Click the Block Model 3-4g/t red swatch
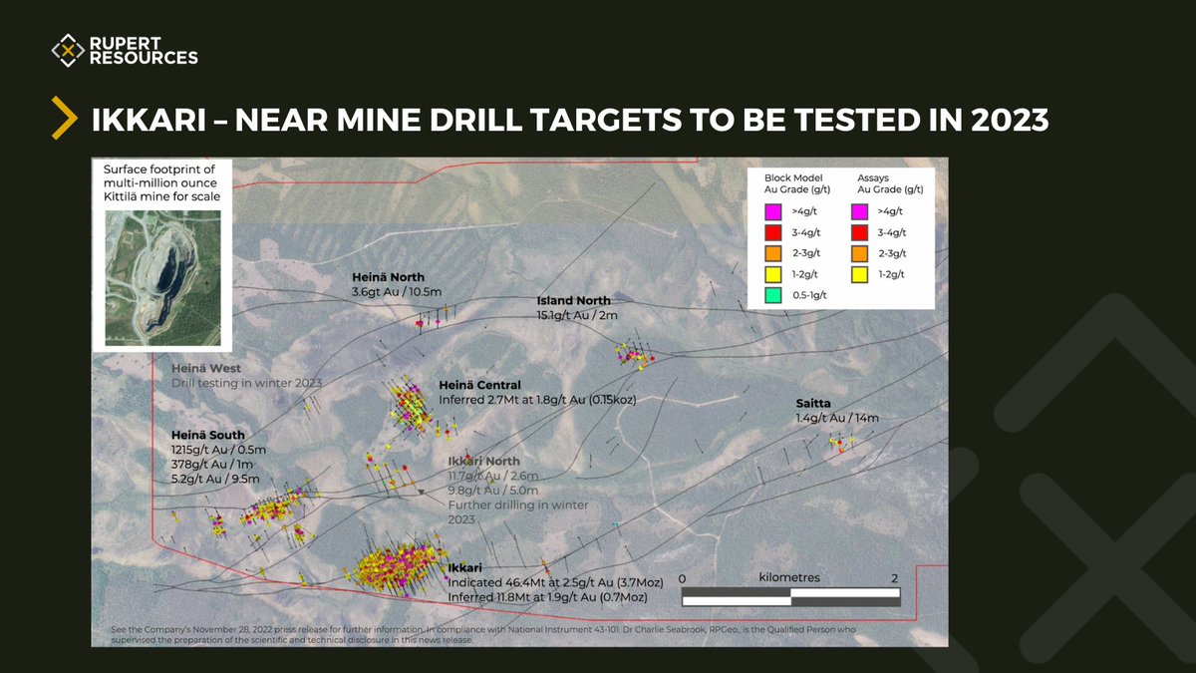This screenshot has height=673, width=1196. coord(771,232)
